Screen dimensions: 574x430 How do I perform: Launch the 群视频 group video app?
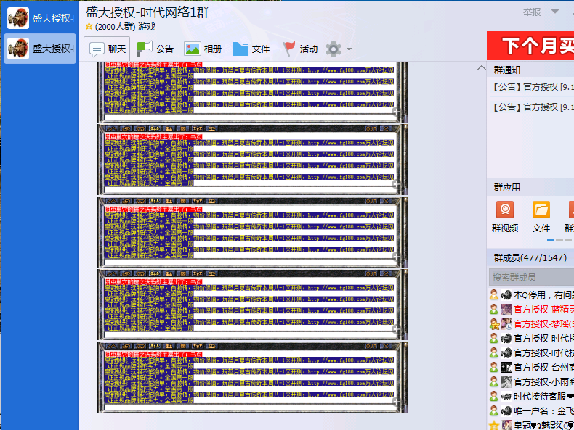(505, 217)
